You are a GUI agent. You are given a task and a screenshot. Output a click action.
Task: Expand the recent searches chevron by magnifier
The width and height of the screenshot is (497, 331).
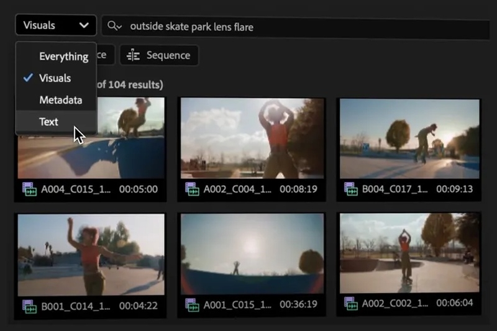click(119, 27)
